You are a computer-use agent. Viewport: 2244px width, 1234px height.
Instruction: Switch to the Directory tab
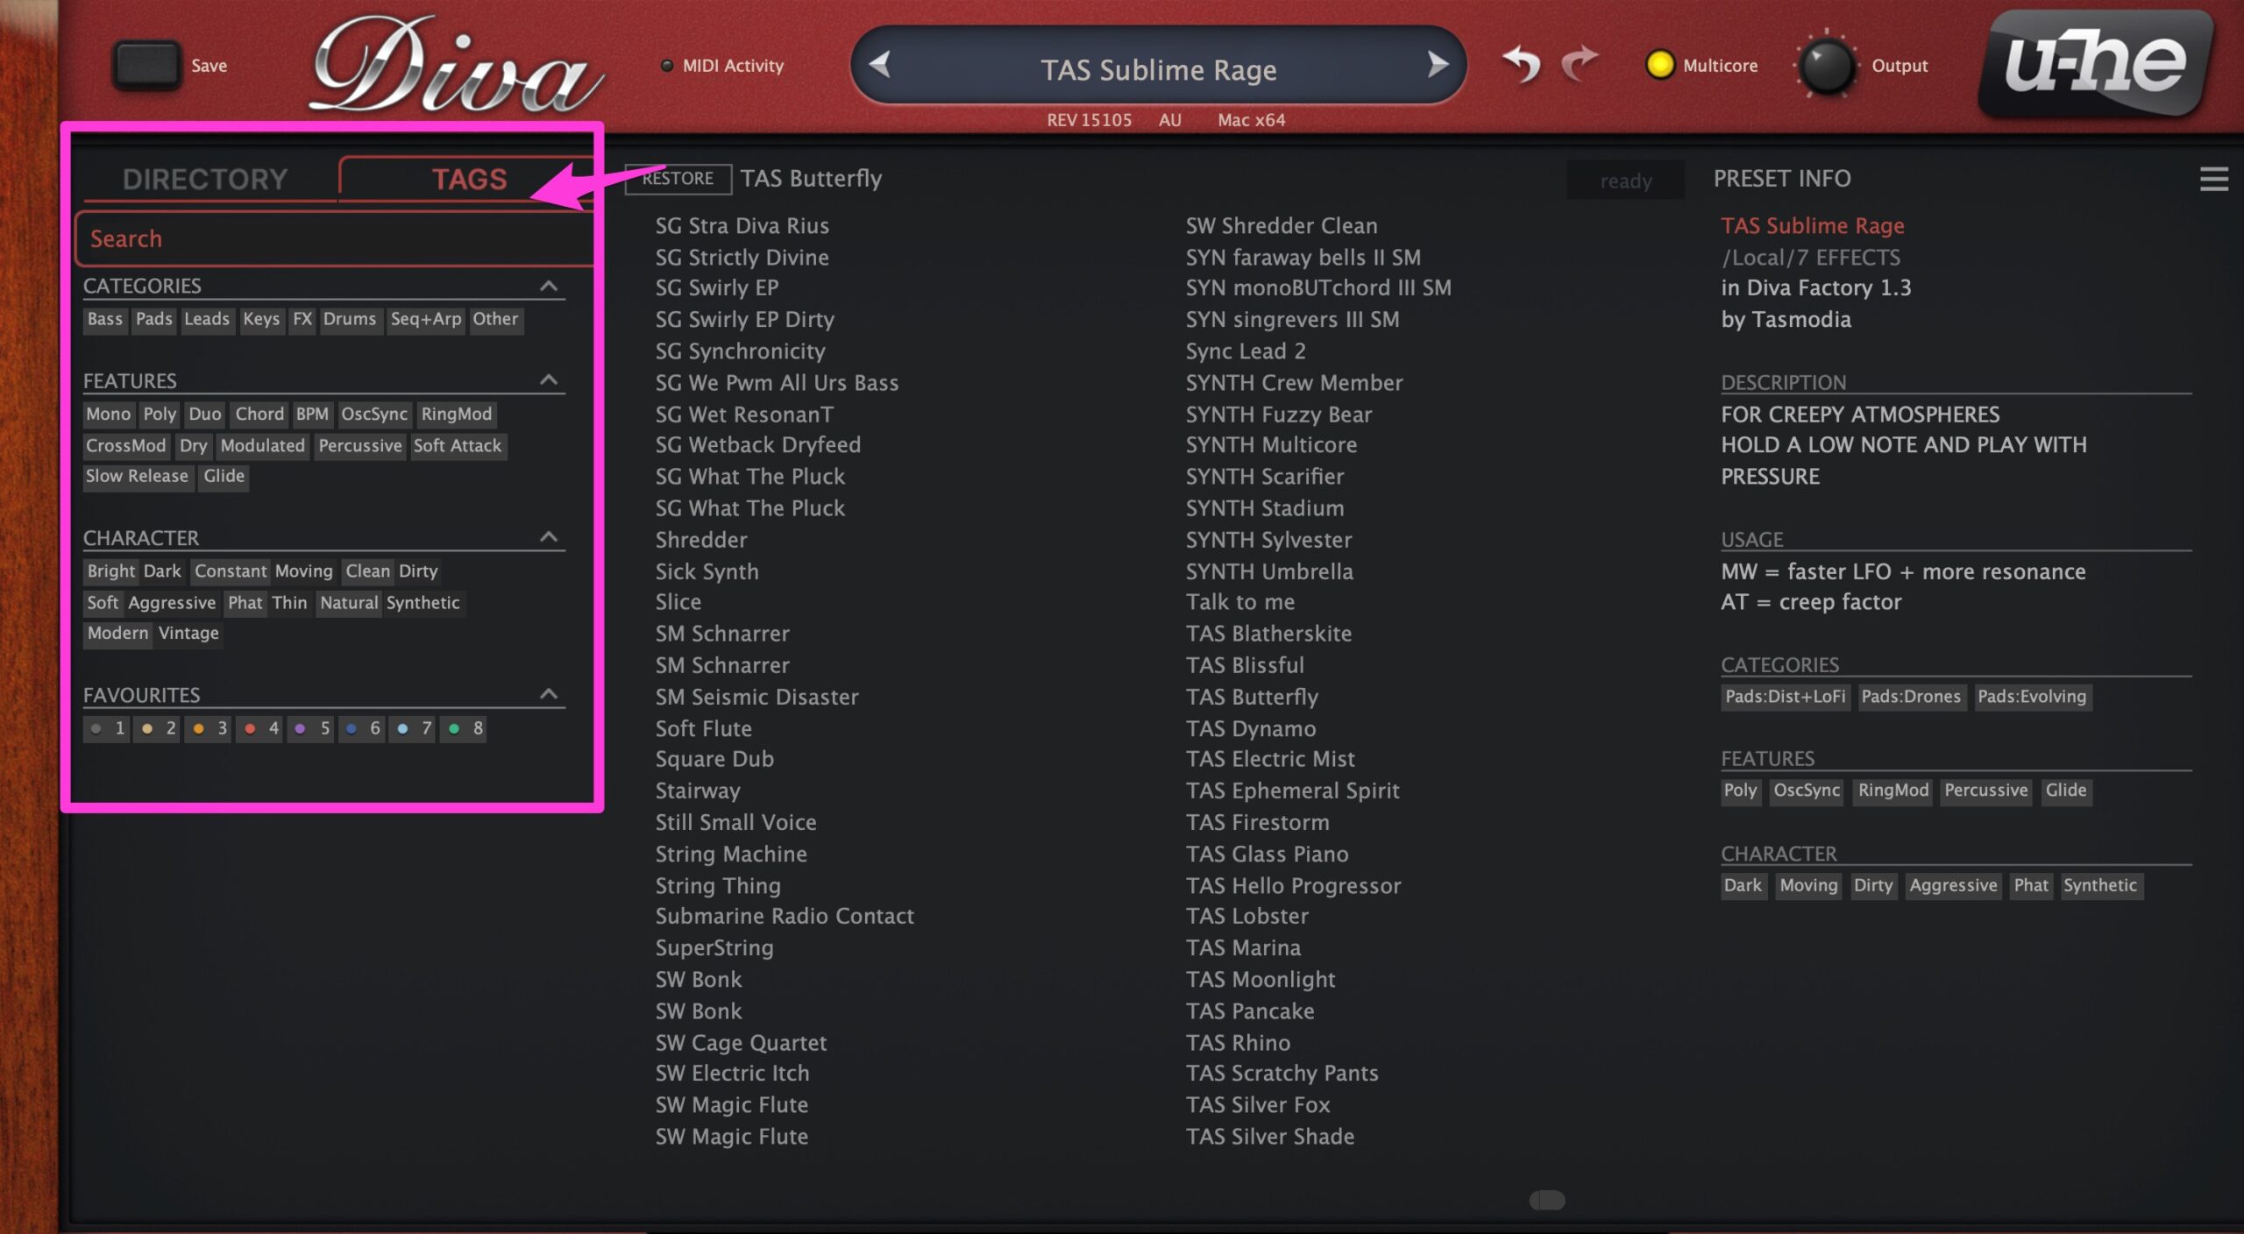[x=205, y=179]
